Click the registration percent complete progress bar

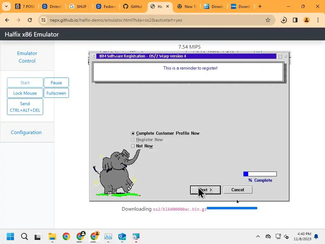(260, 174)
